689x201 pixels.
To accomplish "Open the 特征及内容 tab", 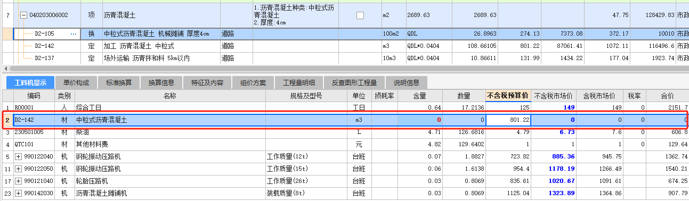I will click(207, 83).
